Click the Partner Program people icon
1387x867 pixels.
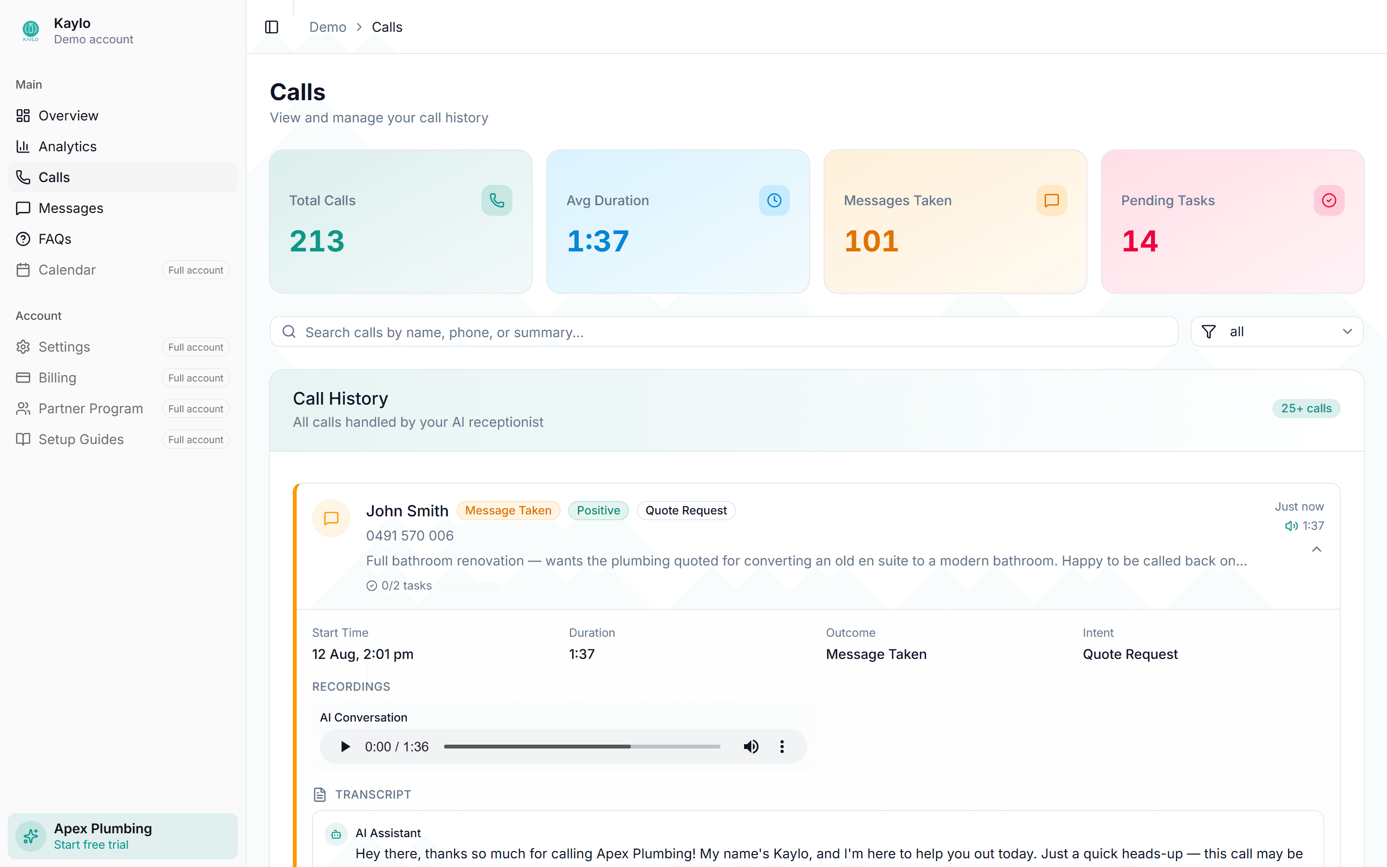23,408
